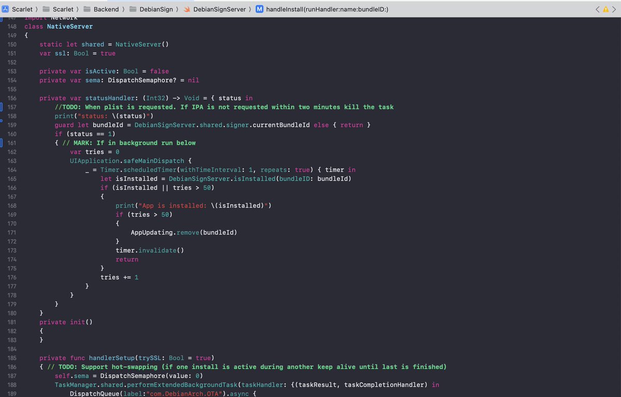Click the Backend folder icon
This screenshot has height=397, width=621.
87,9
